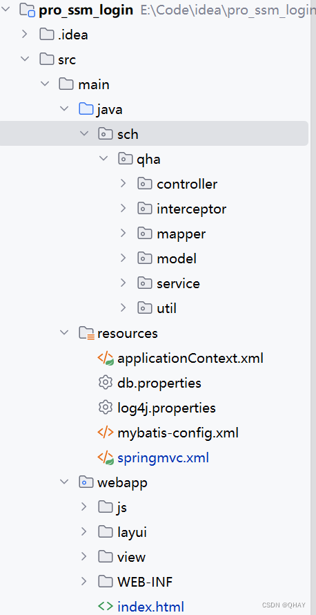Viewport: 316px width, 615px height.
Task: Collapse the resources folder
Action: (x=63, y=333)
